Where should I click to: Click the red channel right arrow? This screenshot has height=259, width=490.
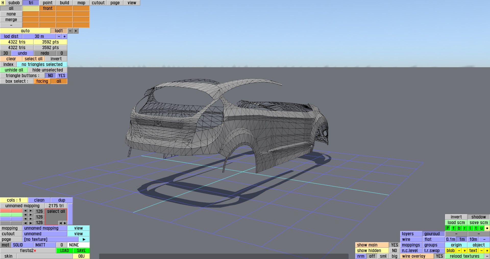[x=31, y=211]
